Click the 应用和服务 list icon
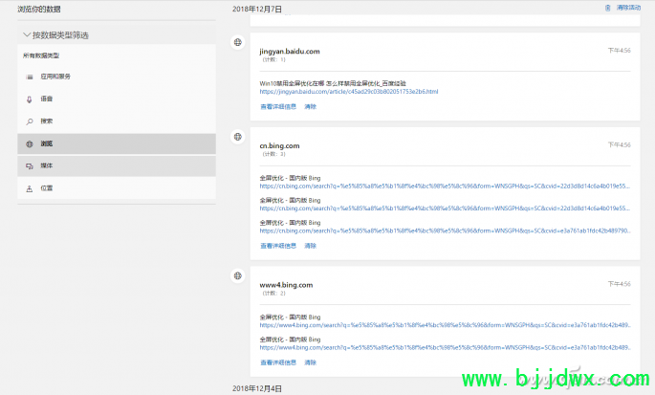Viewport: 655px width, 395px height. (30, 77)
